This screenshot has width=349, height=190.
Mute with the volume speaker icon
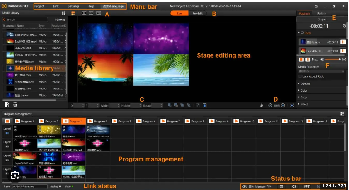click(x=322, y=59)
